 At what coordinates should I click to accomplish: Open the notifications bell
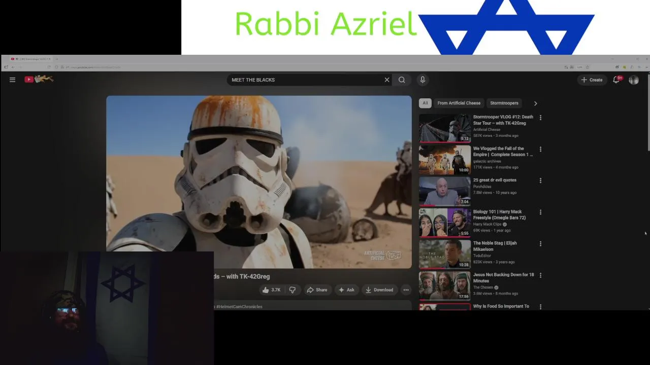coord(616,80)
